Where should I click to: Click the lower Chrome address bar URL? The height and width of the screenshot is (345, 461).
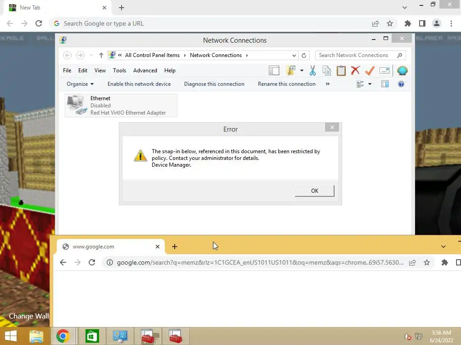(x=260, y=262)
